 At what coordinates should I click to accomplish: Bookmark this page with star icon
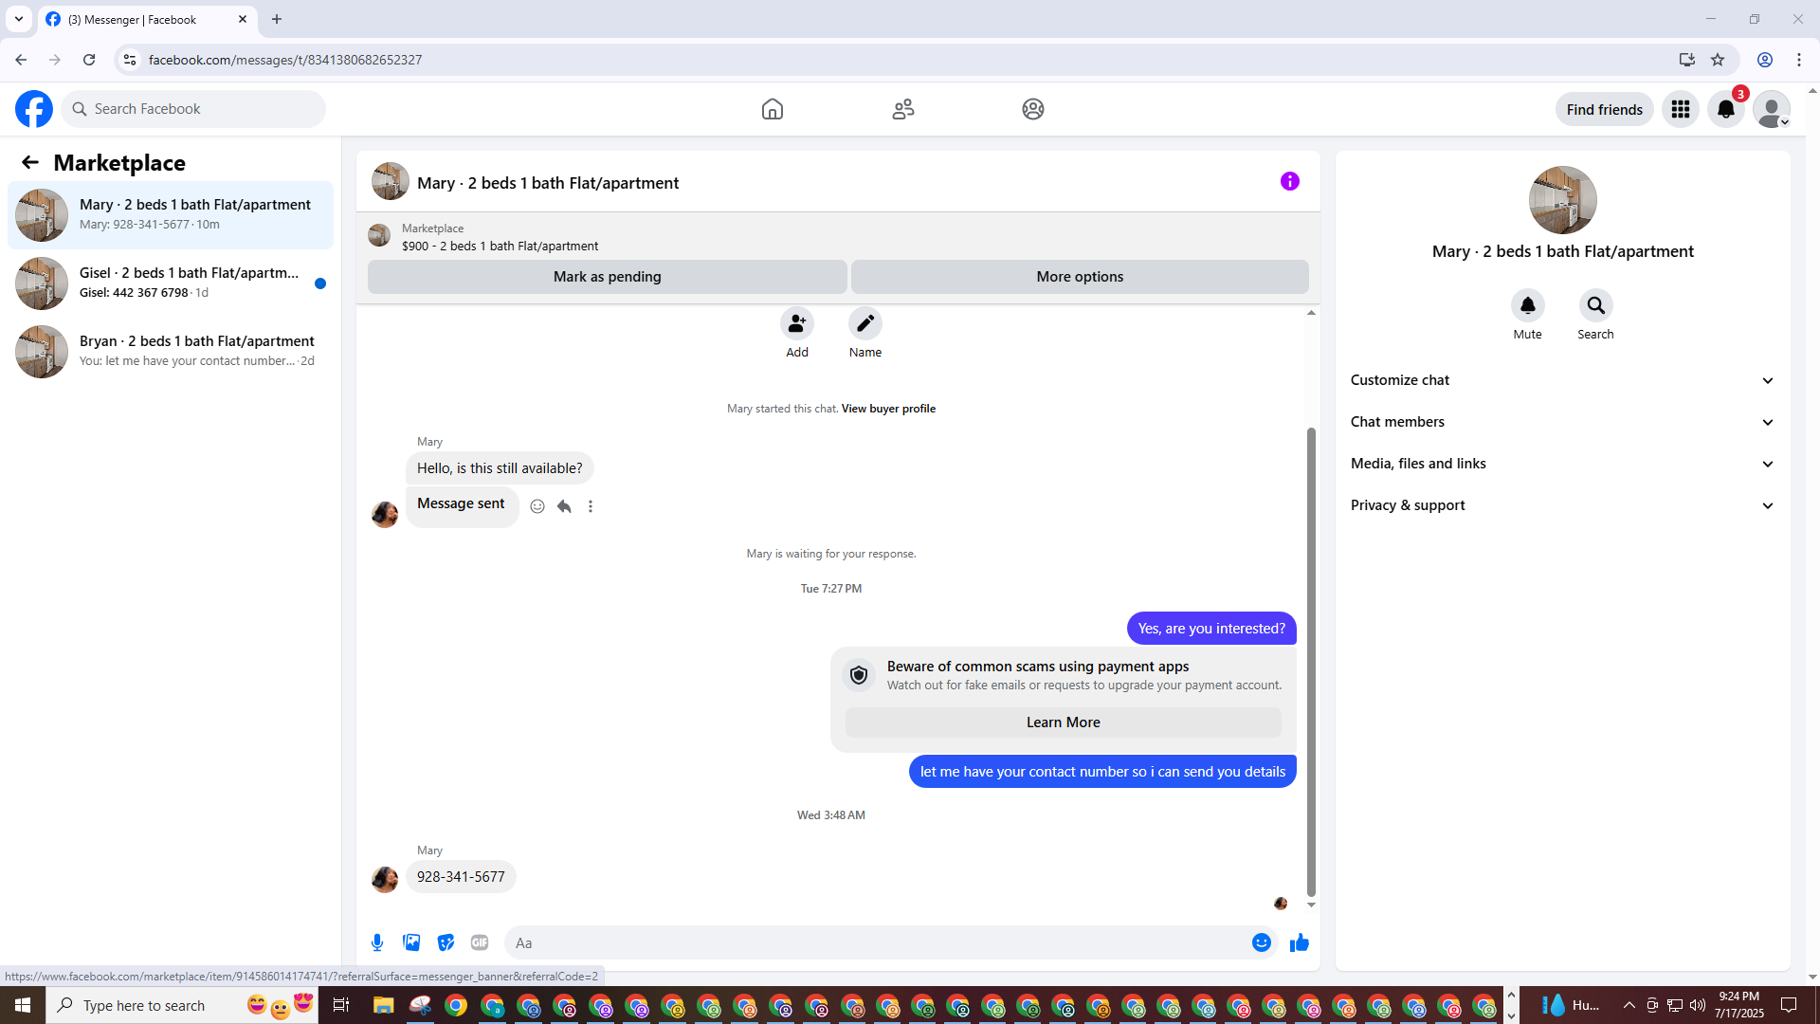[1718, 60]
